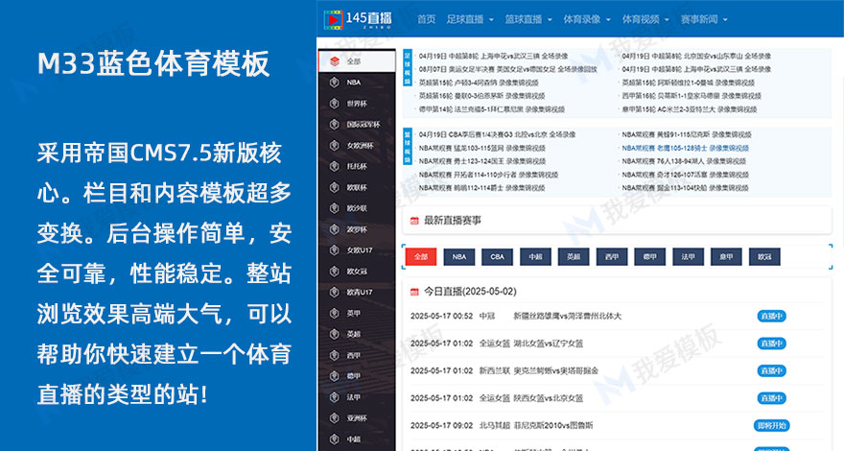Select the red 全部 filter tab
This screenshot has height=451, width=844.
coord(421,256)
